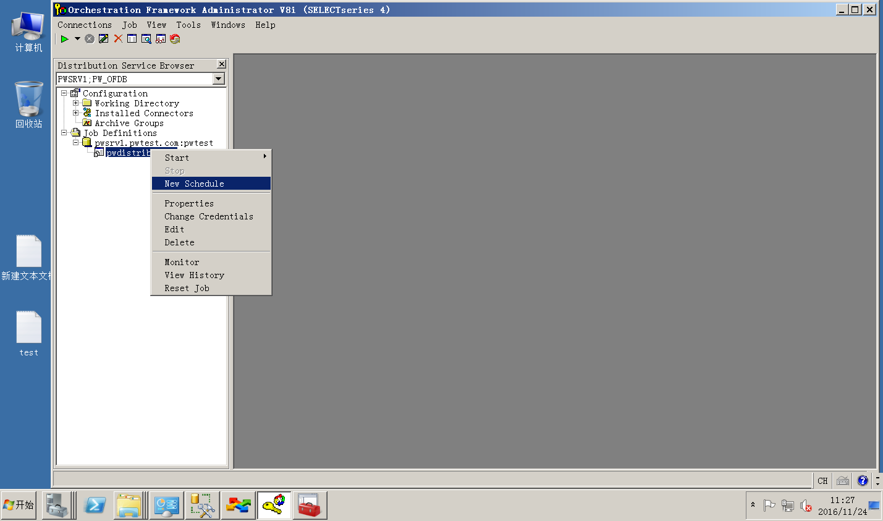This screenshot has width=883, height=521.
Task: Select the pwsrv1.pwtest.com:pwtest tree label
Action: pos(154,143)
